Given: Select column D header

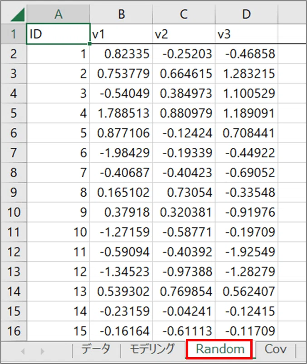Looking at the screenshot, I should [247, 14].
